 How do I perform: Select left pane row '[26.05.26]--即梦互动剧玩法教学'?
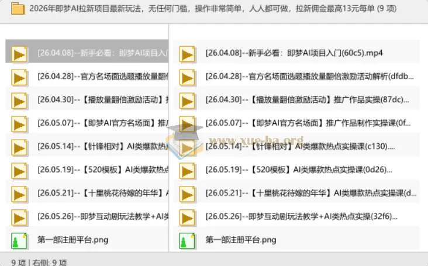point(87,215)
